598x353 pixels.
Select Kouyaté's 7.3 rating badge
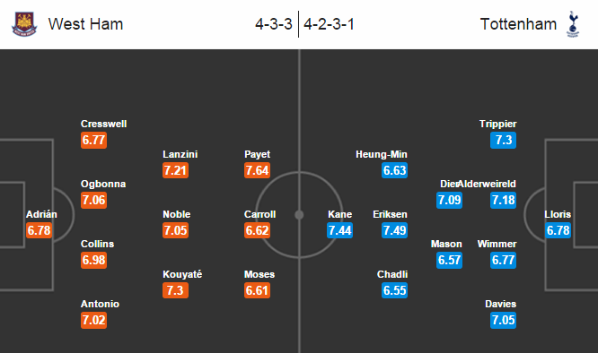(175, 290)
